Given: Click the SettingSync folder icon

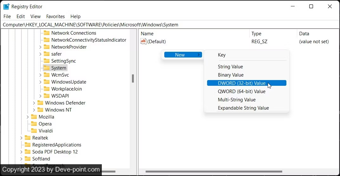Looking at the screenshot, I should 47,61.
